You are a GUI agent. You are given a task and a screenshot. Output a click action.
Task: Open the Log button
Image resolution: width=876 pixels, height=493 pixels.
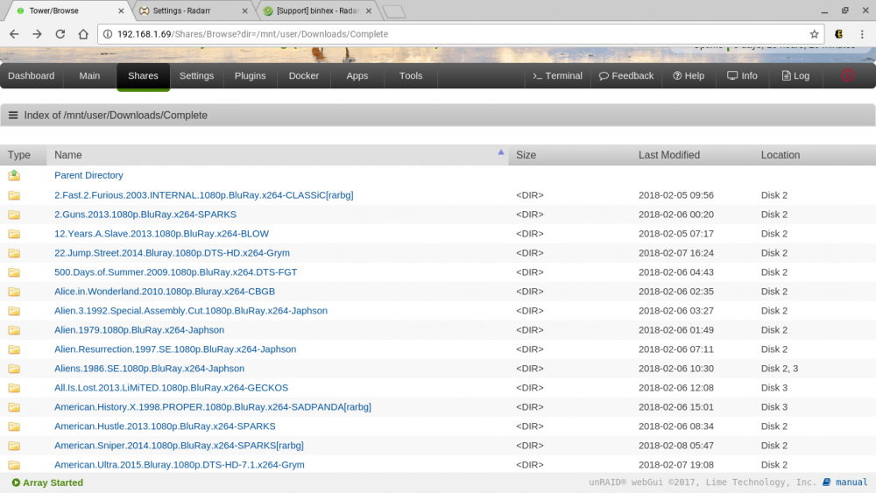click(x=795, y=76)
